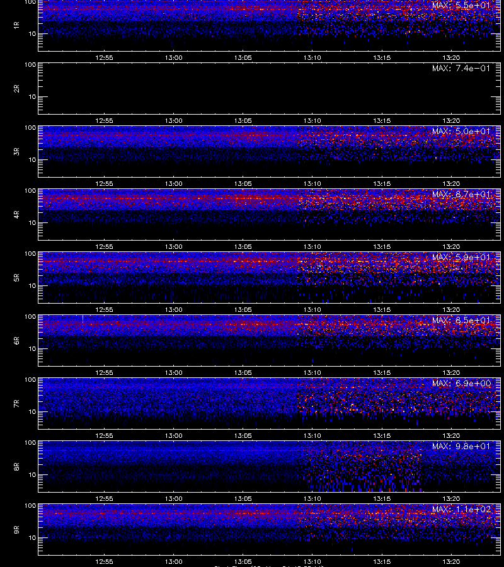
Task: Click the 13:15 time label below panel 5R
Action: pos(382,309)
